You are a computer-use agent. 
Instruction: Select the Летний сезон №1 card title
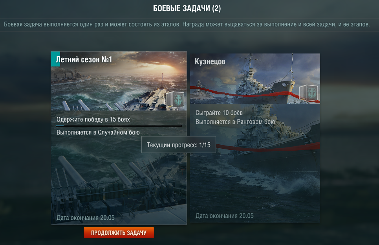pyautogui.click(x=84, y=59)
